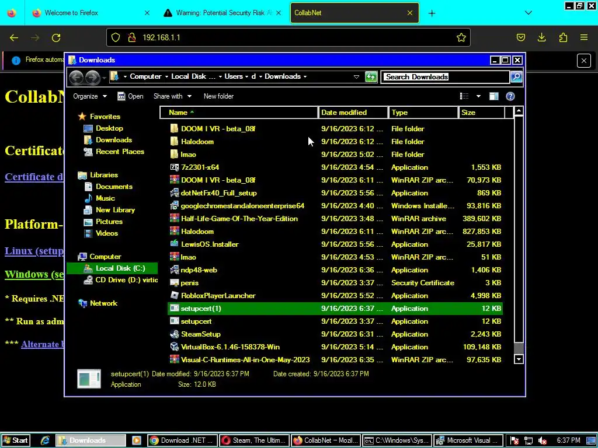The height and width of the screenshot is (448, 598).
Task: Click Explorer refresh green arrows button
Action: pyautogui.click(x=371, y=76)
